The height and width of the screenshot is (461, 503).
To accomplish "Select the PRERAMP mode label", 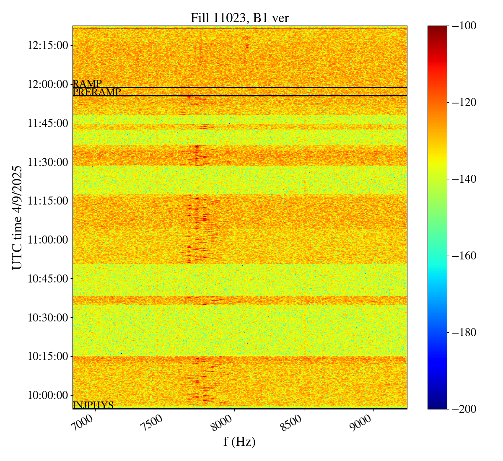I will pos(97,92).
